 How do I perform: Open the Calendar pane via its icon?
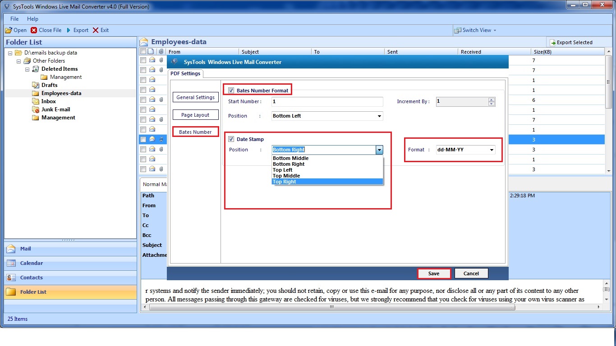11,263
